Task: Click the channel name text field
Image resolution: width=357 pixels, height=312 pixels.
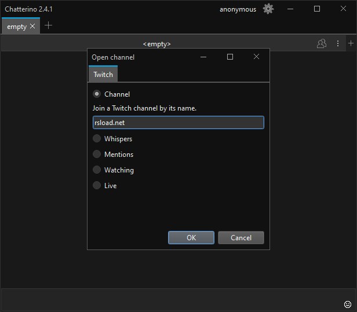Action: (x=178, y=123)
